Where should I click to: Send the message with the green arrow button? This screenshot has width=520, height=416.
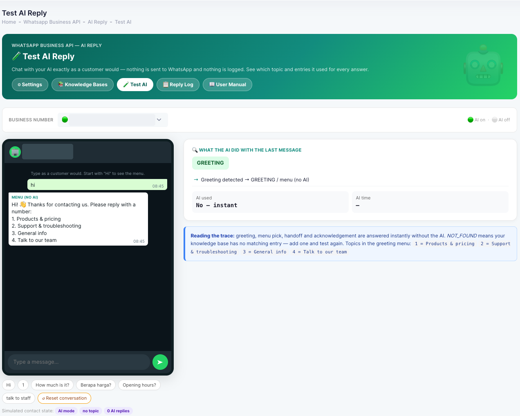click(160, 362)
